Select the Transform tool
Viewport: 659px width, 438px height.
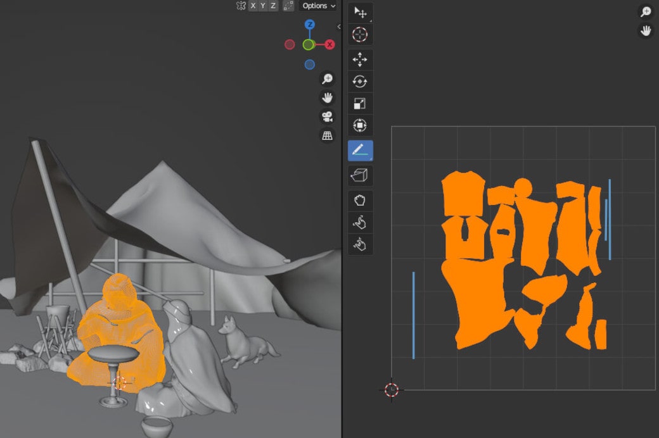coord(360,125)
